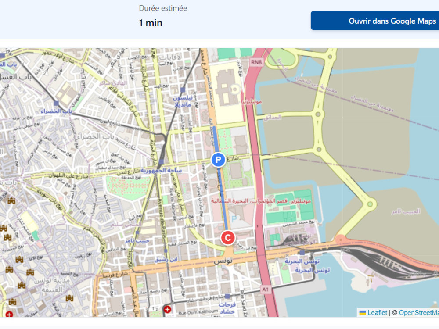Click the 'تونس' city label on map

[223, 261]
